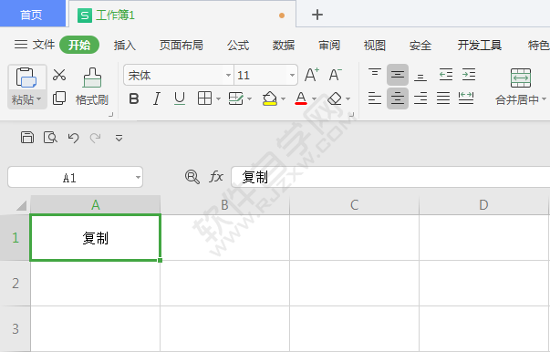Expand quick access toolbar customization arrow
Screen dimensions: 550x352
click(119, 138)
